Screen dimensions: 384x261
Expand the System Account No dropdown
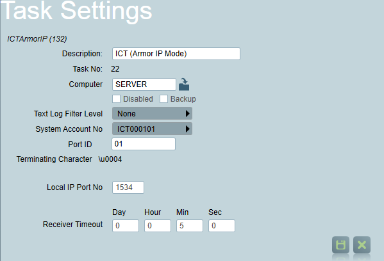(x=152, y=129)
